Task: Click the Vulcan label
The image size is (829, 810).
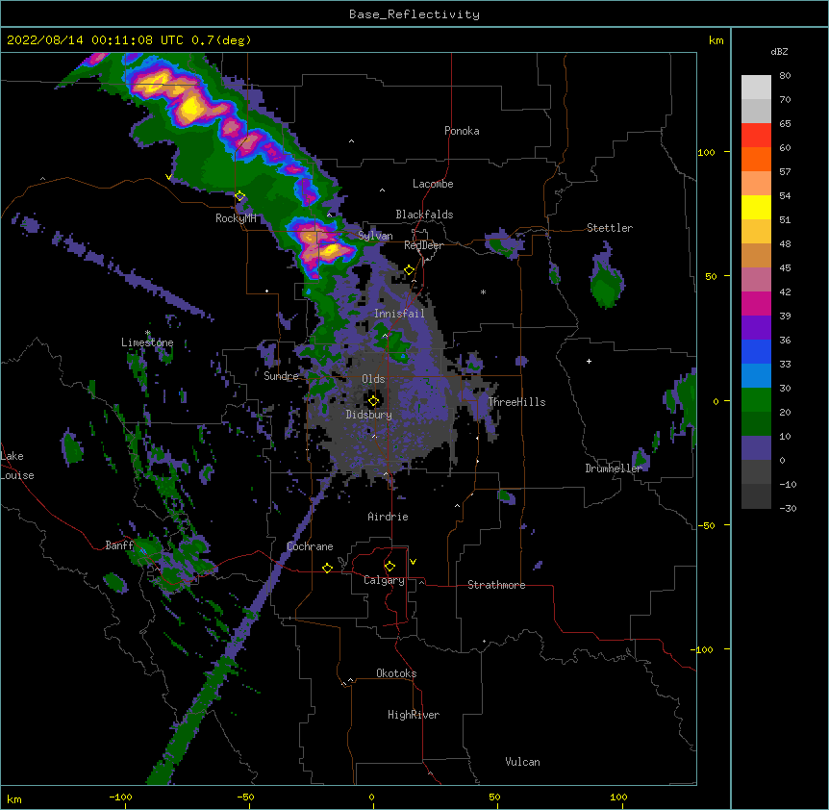Action: click(522, 762)
